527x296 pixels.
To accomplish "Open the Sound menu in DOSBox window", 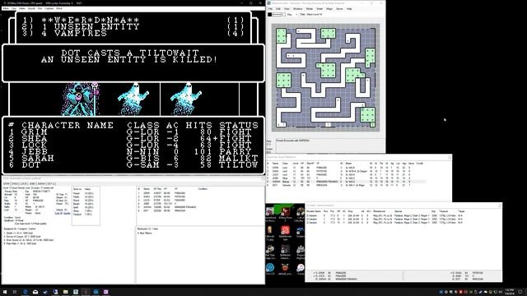I will tap(31, 8).
